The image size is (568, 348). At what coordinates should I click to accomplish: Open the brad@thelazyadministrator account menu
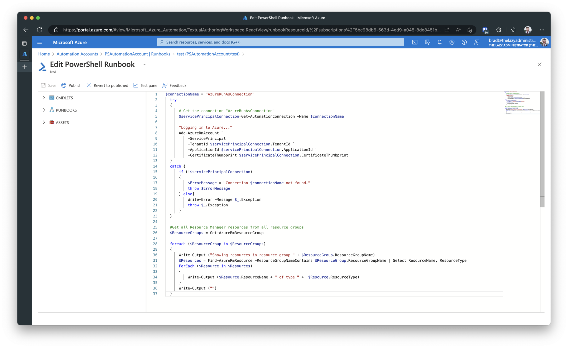tap(518, 42)
